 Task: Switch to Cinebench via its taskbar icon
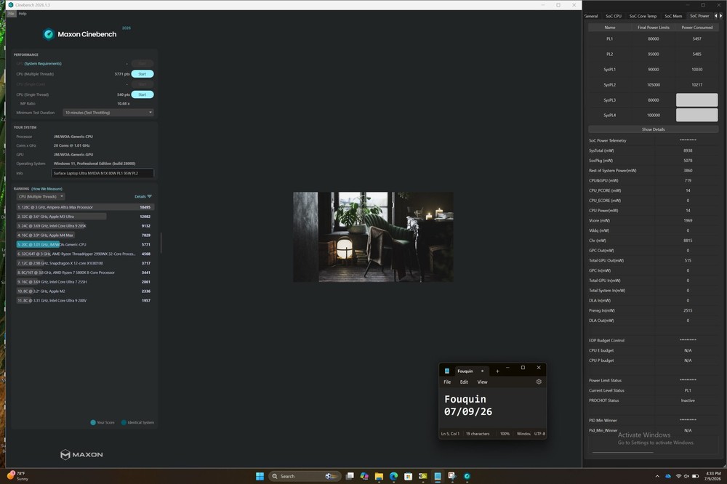[467, 476]
